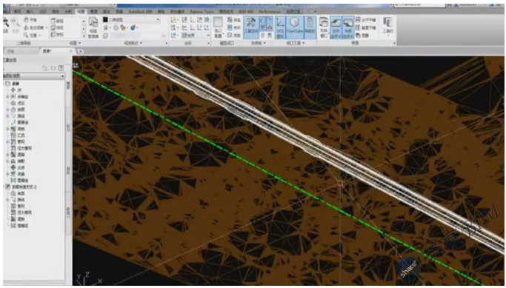Select Point Clouds (点云) node in tree
This screenshot has height=288, width=506.
click(17, 103)
